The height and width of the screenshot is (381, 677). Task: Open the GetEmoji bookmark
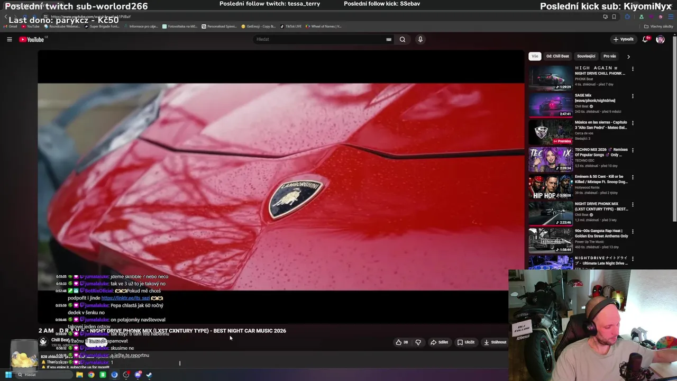259,26
